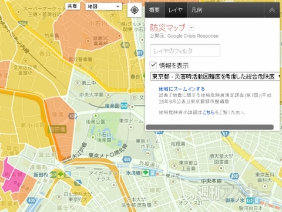Click the 東京ドーム marker dot

131,127
